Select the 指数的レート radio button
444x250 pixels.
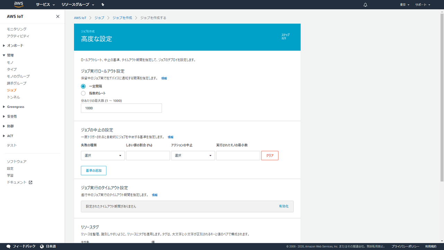(x=83, y=93)
